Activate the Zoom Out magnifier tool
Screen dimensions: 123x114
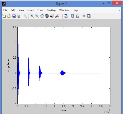[x=37, y=16]
